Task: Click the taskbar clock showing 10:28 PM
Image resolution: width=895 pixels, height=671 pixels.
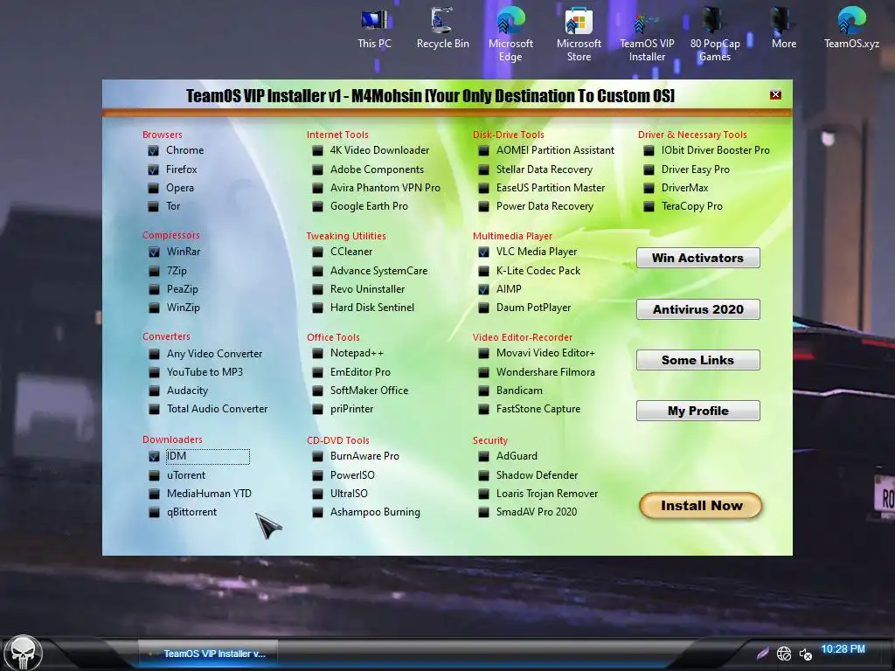Action: click(843, 649)
